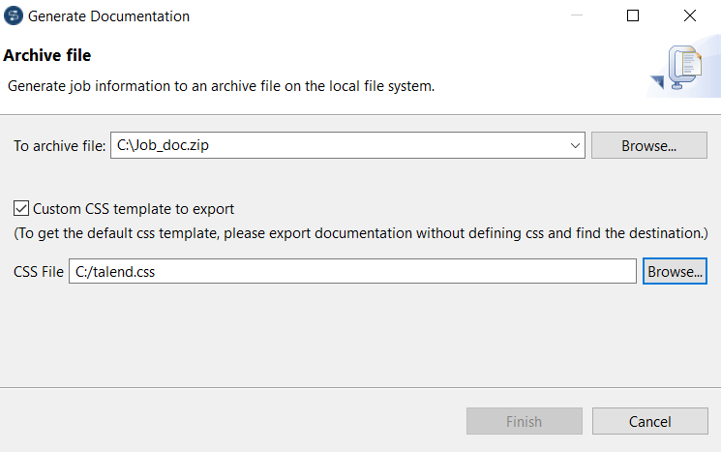
Task: Click into the To archive file combo box text
Action: click(339, 146)
